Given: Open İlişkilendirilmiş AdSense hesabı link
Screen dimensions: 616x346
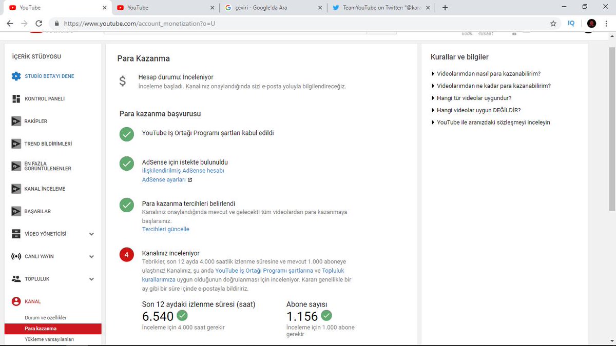Looking at the screenshot, I should 183,171.
